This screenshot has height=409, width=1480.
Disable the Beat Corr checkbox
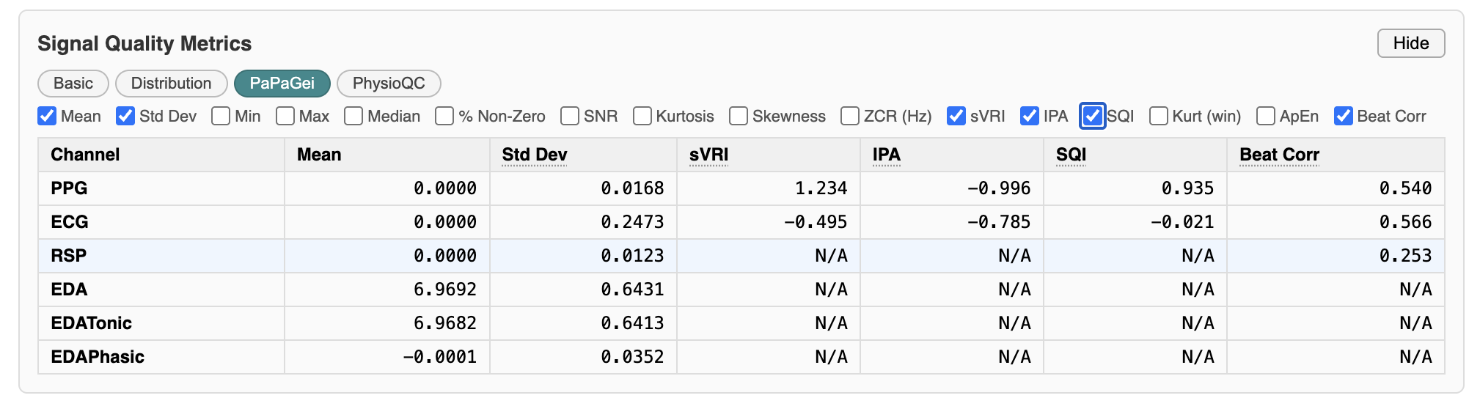pos(1344,116)
